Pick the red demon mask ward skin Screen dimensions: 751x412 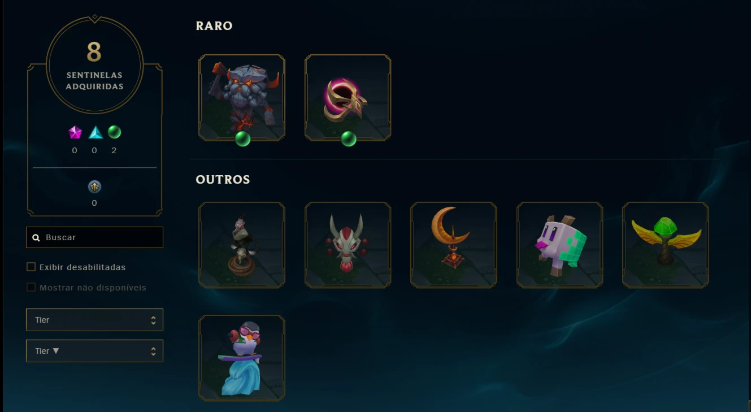[x=348, y=245]
